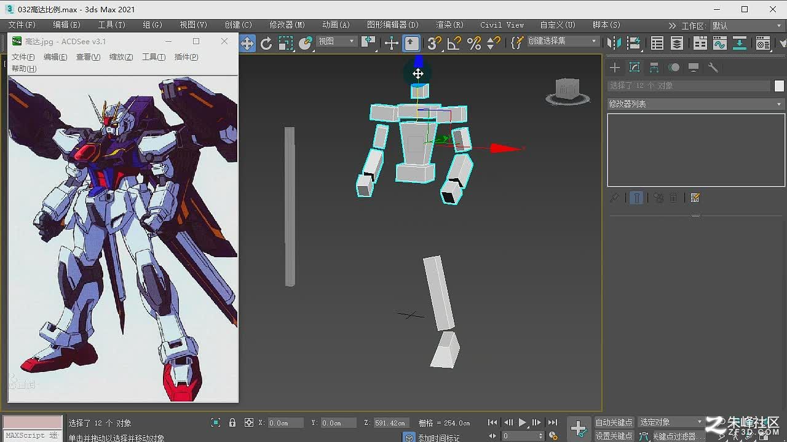Toggle Percent Snap

474,43
